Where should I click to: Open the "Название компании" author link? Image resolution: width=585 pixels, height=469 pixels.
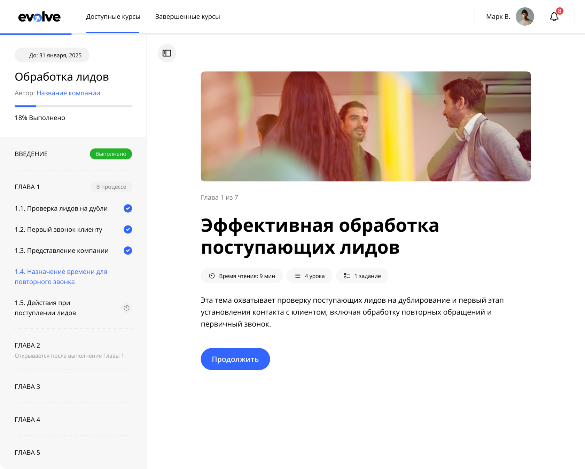tap(68, 93)
